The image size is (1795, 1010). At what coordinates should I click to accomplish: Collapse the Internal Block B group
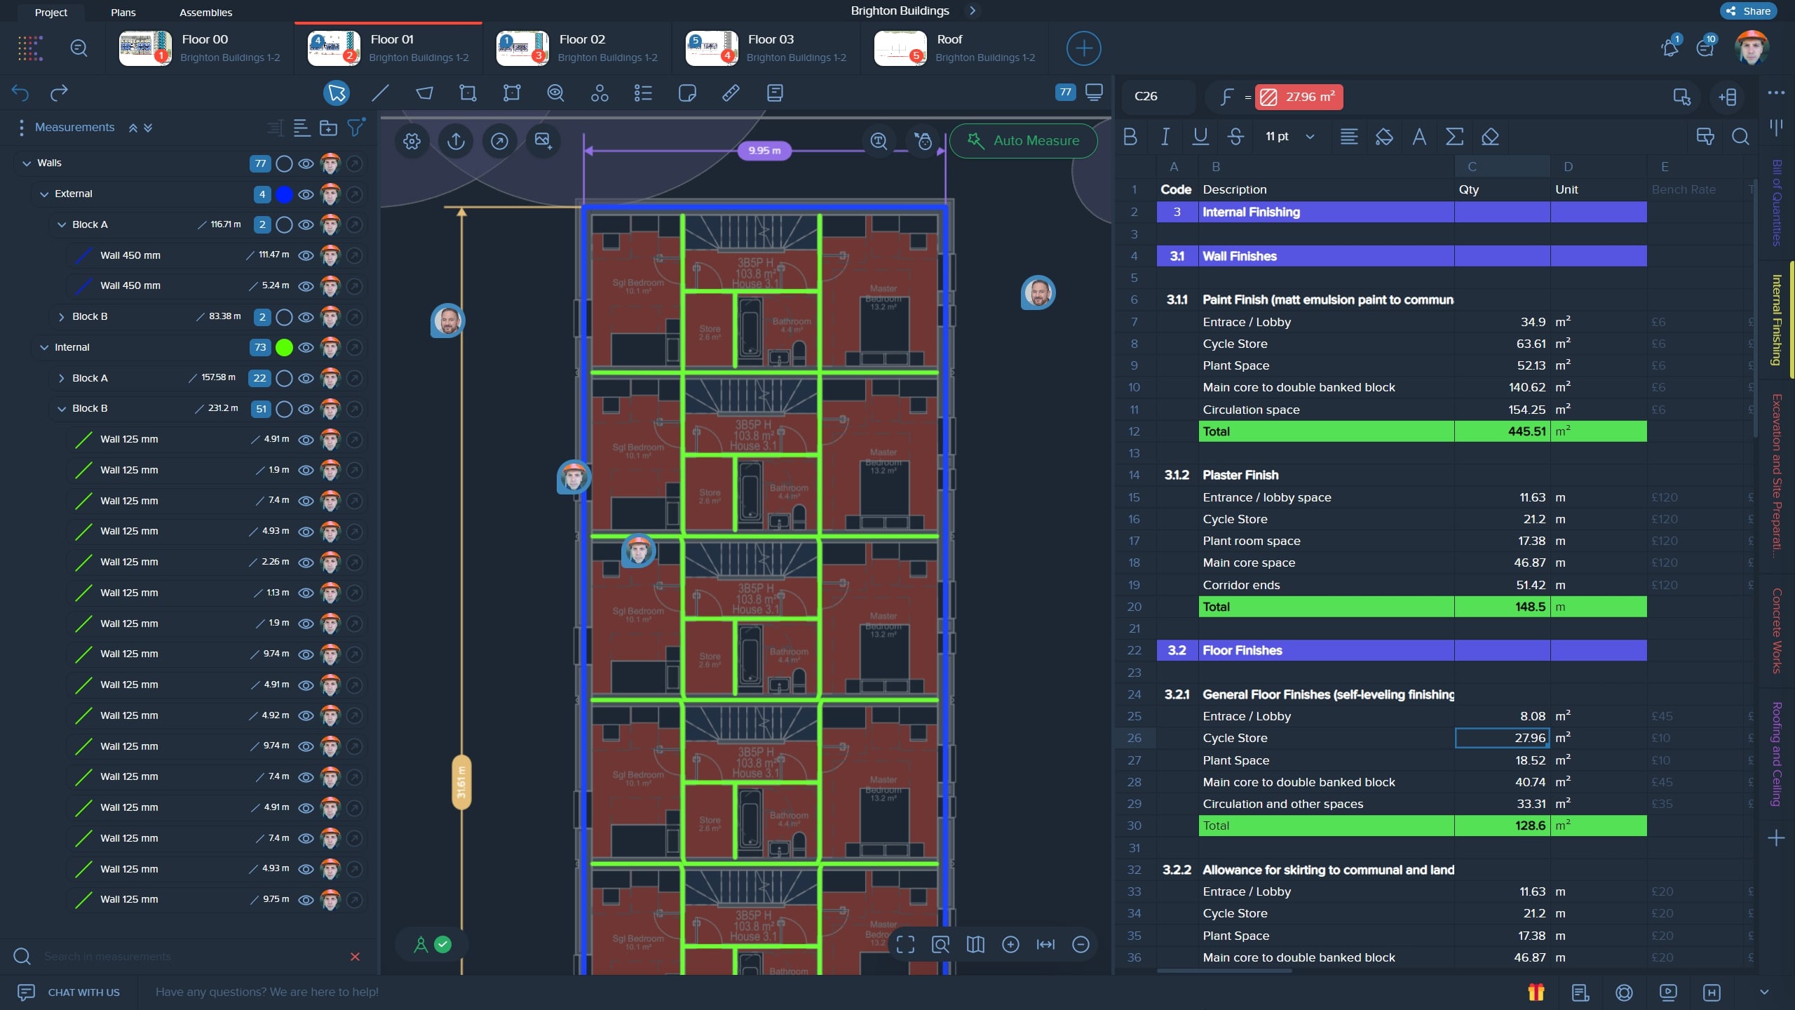click(60, 408)
